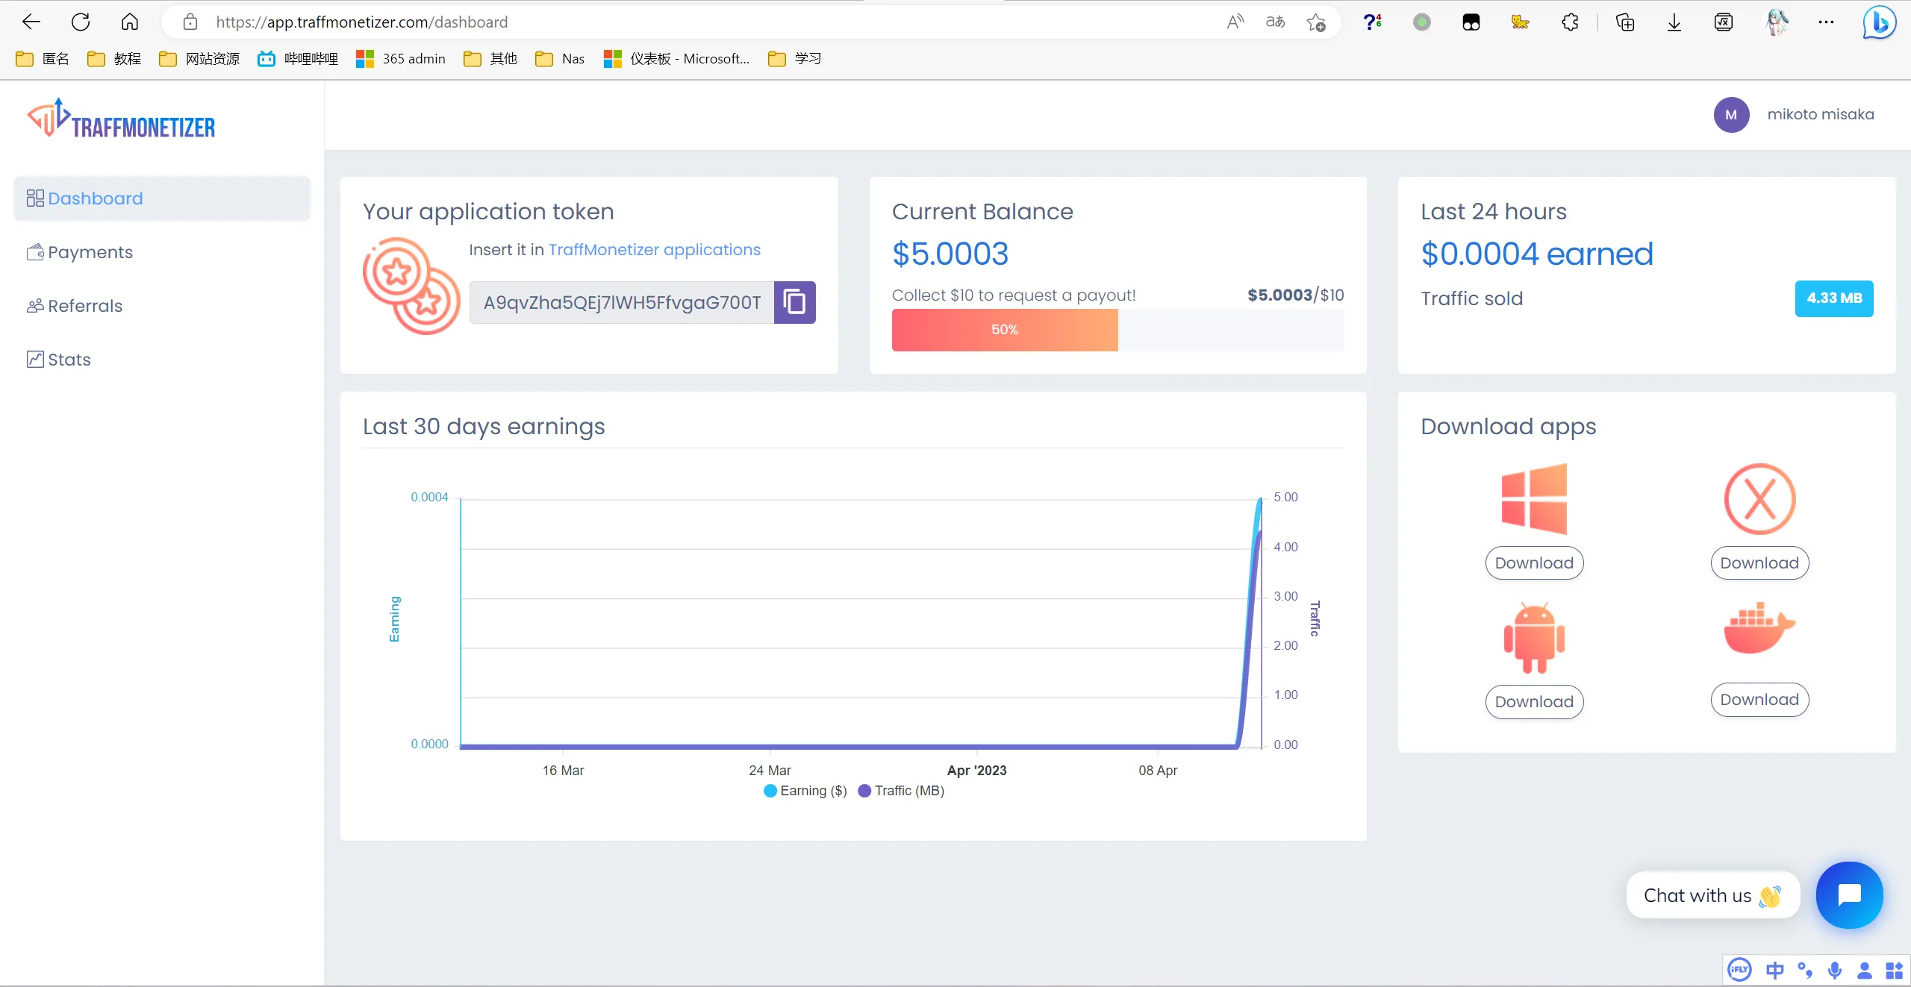Click the Referrals sidebar icon
The width and height of the screenshot is (1911, 987).
click(x=33, y=304)
